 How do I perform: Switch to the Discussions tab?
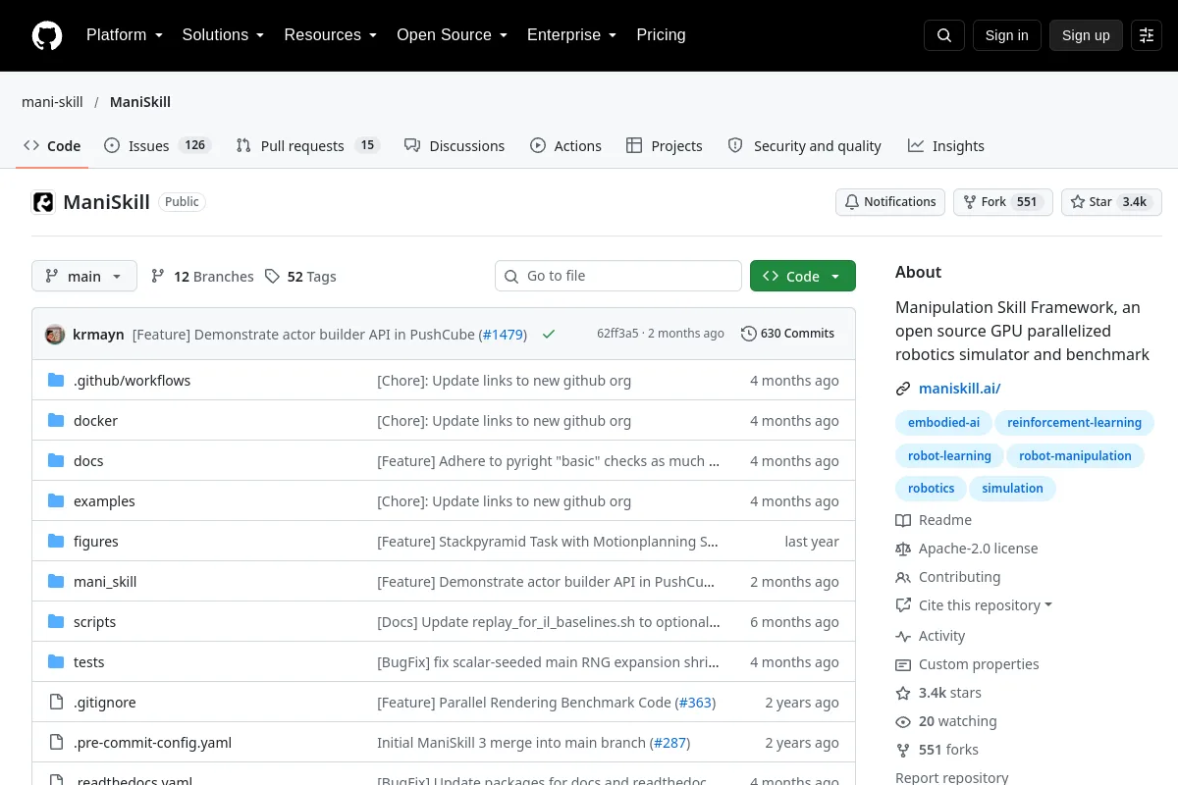[x=455, y=146]
